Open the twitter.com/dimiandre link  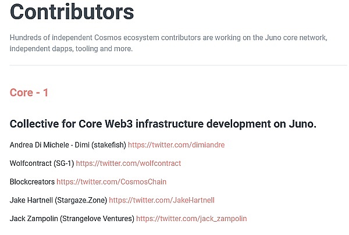(176, 145)
